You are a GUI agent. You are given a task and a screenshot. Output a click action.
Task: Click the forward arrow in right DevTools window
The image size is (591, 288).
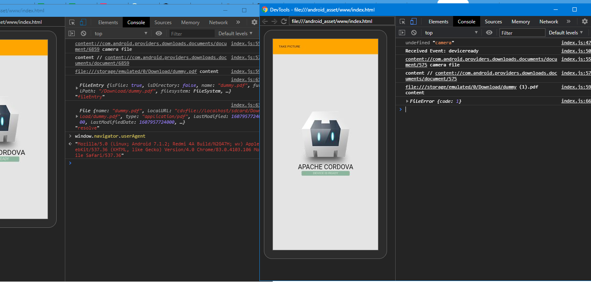tap(274, 21)
